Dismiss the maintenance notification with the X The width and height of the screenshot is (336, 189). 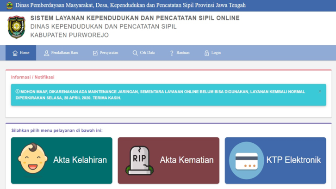pyautogui.click(x=320, y=91)
